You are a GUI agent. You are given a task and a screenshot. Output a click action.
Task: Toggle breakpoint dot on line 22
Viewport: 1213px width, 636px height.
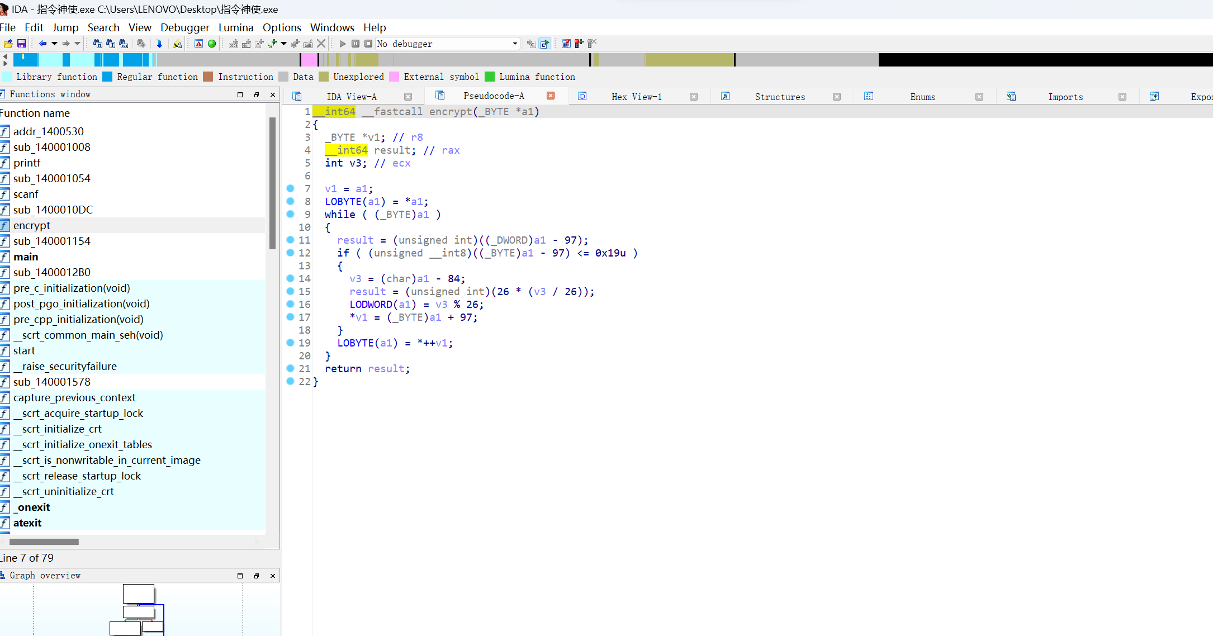tap(290, 381)
